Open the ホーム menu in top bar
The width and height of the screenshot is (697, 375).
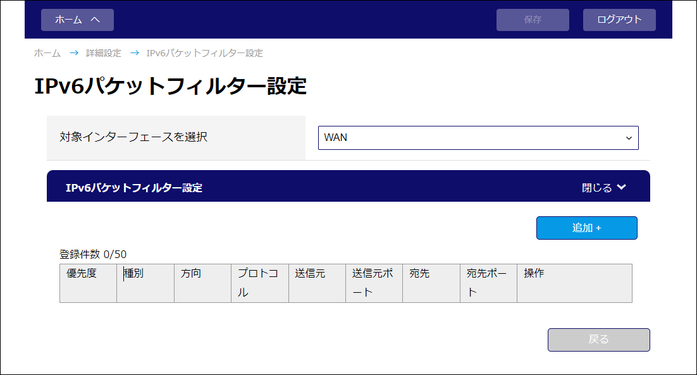[77, 20]
